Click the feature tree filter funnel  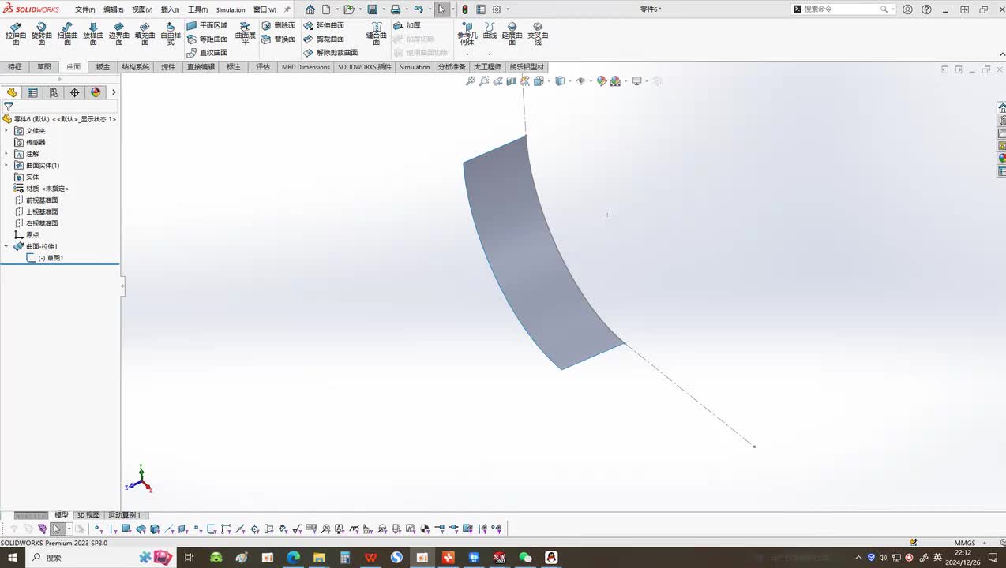tap(9, 106)
